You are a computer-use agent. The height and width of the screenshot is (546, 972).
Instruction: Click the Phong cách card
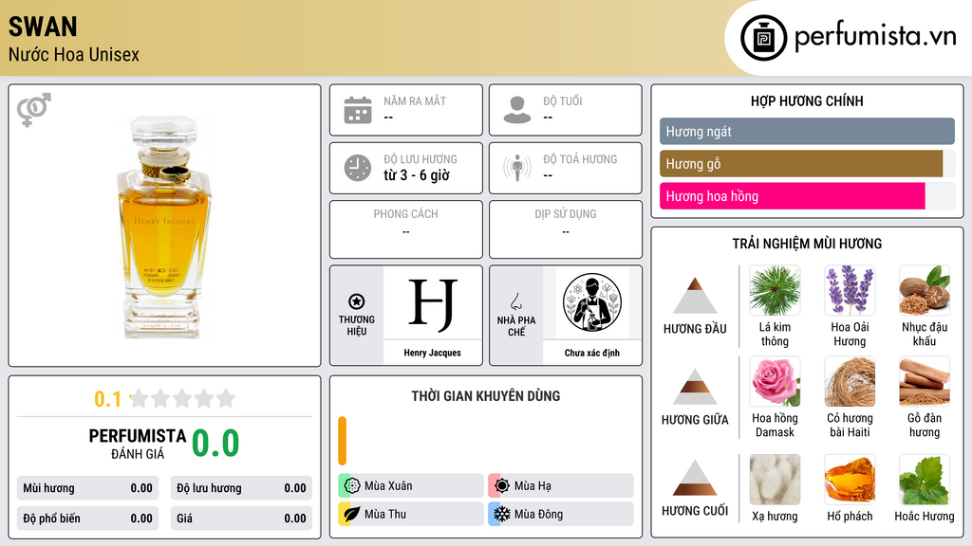[406, 229]
